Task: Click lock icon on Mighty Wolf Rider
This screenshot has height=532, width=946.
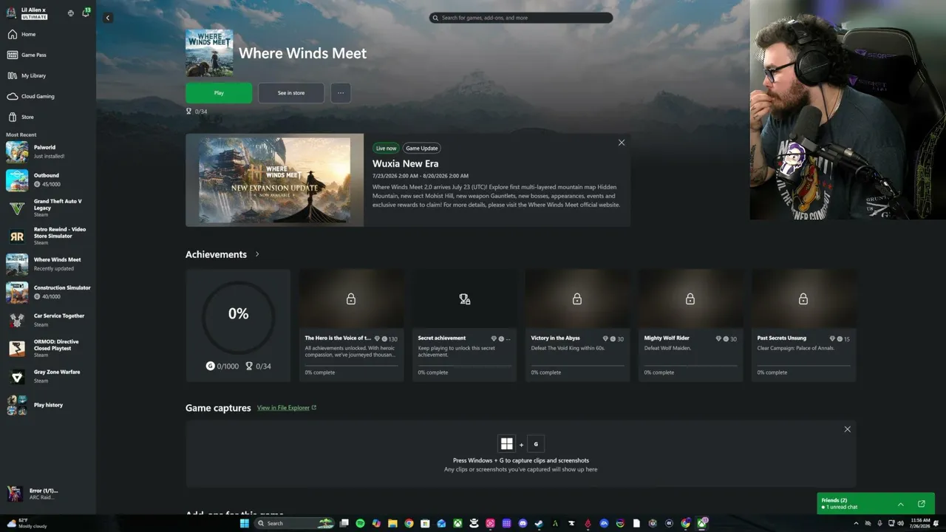Action: [x=690, y=299]
